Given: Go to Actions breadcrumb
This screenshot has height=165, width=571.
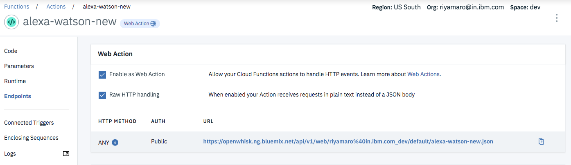Looking at the screenshot, I should (x=56, y=7).
